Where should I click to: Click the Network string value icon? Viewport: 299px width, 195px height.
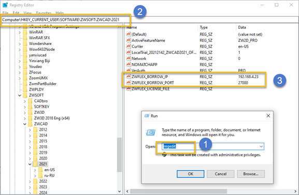point(129,58)
